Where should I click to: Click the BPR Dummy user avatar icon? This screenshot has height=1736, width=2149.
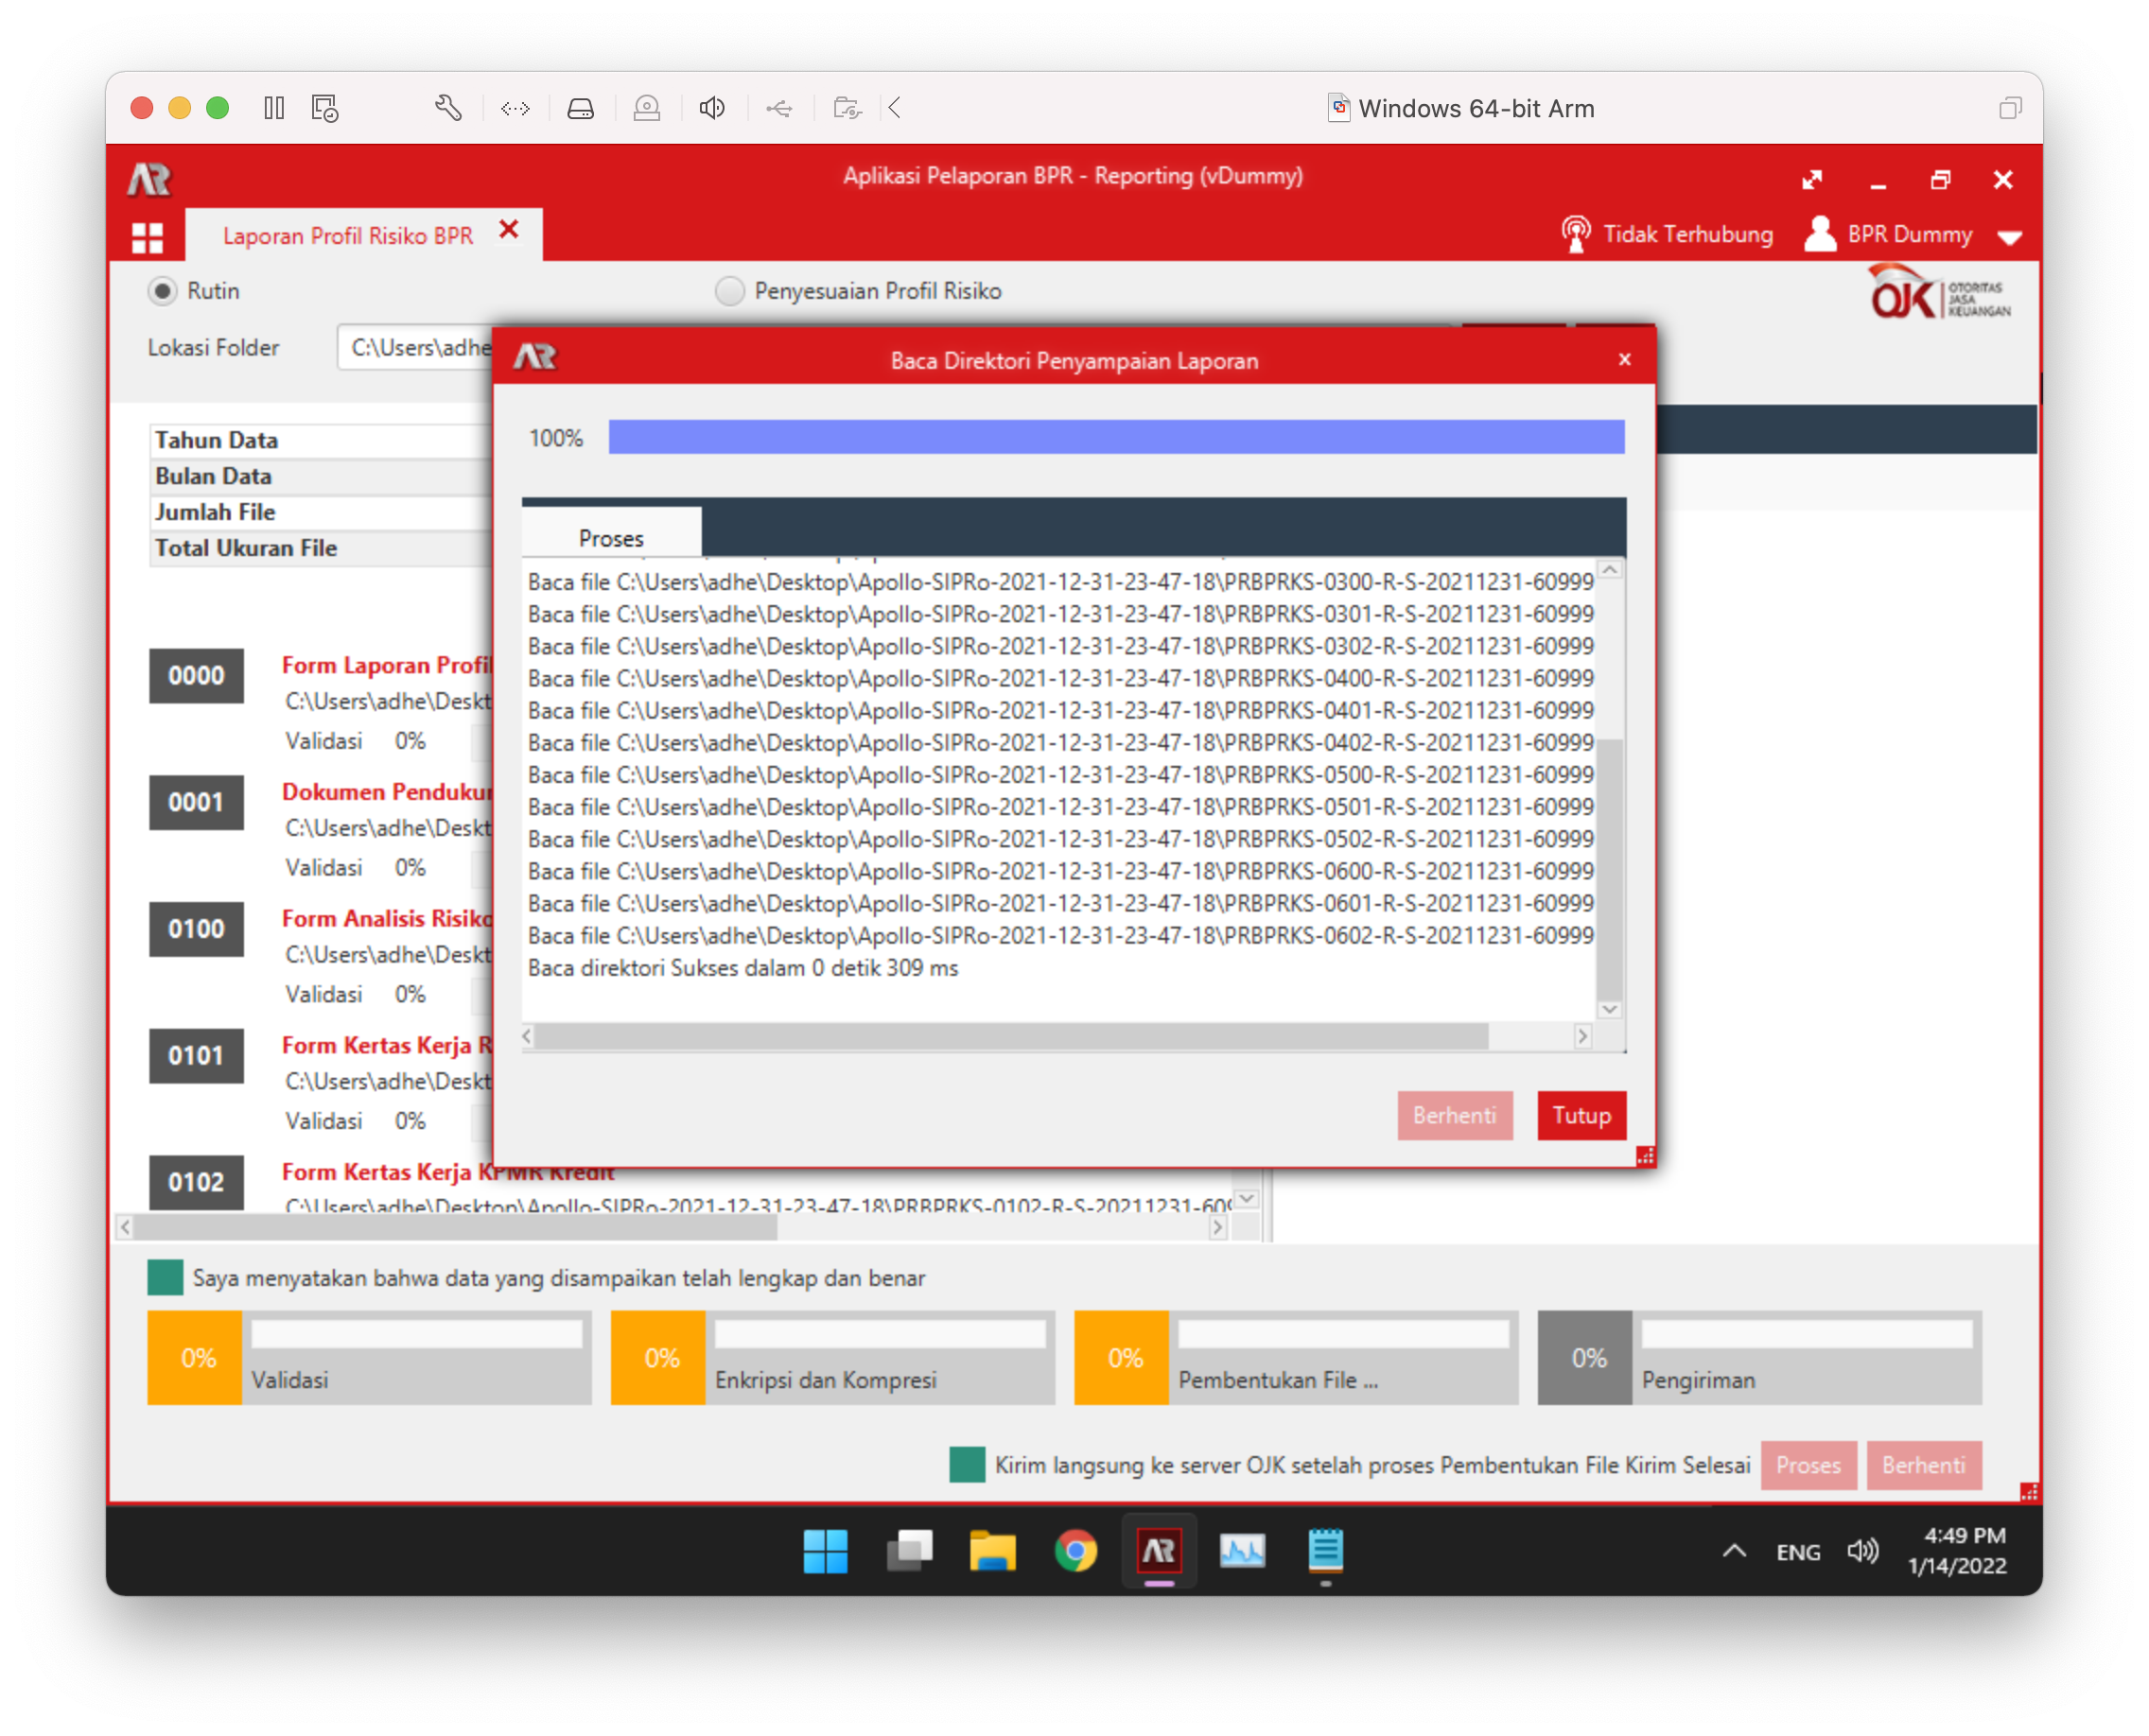tap(1820, 234)
